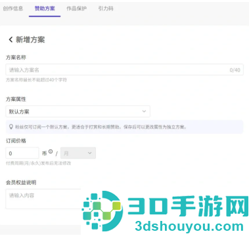Focus the 方案名称 input field
The height and width of the screenshot is (236, 249).
(124, 70)
